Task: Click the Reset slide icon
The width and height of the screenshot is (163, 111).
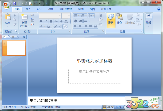Action: pos(32,20)
